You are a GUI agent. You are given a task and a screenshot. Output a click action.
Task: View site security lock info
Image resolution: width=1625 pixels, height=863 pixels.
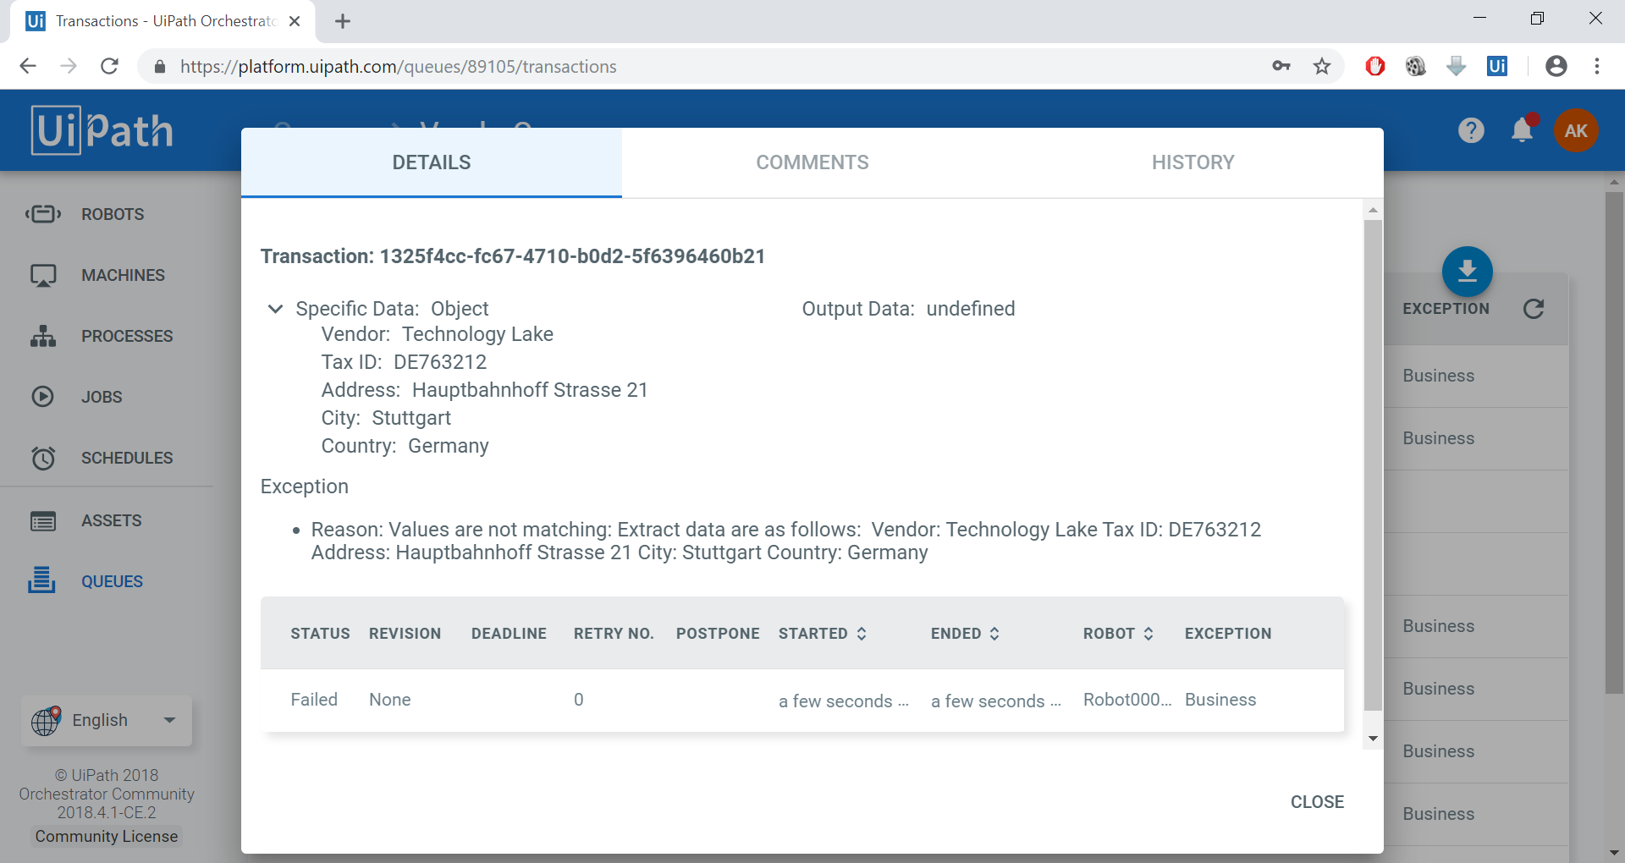coord(159,66)
